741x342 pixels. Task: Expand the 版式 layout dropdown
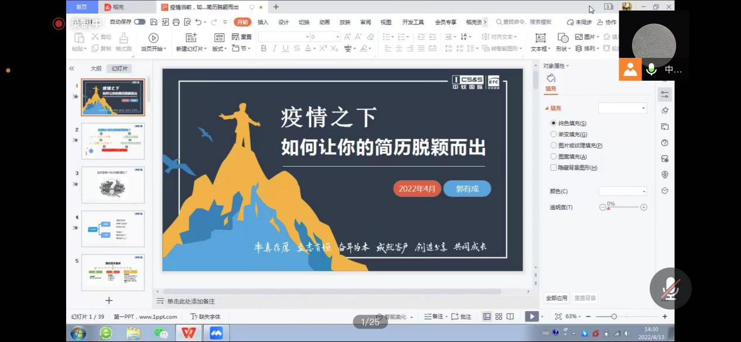pos(224,49)
